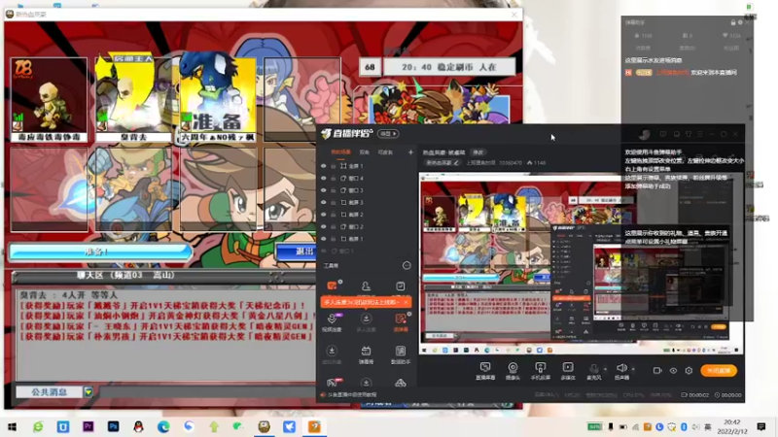Screen dimensions: 778x437
Task: Mute the 麦克风 microphone
Action: click(593, 371)
